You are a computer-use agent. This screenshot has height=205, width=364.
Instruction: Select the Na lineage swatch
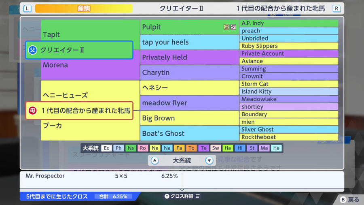click(x=167, y=148)
